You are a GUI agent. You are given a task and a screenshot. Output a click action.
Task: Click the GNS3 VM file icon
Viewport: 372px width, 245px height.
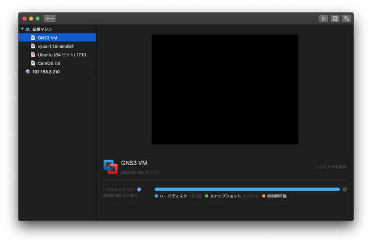coord(33,38)
